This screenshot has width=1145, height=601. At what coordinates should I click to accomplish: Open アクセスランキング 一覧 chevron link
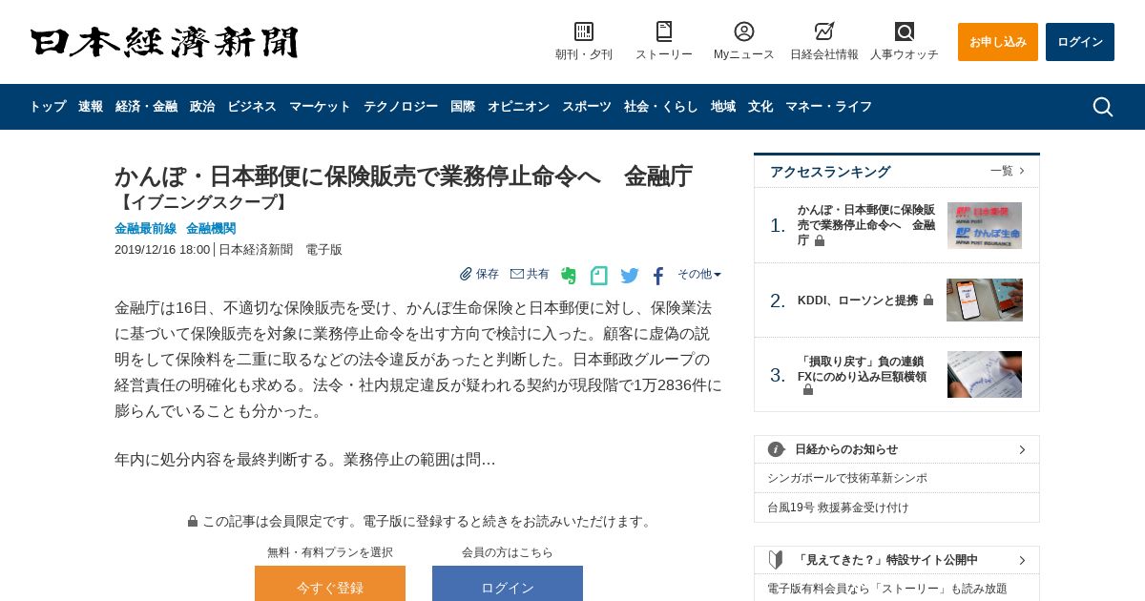[x=1008, y=171]
